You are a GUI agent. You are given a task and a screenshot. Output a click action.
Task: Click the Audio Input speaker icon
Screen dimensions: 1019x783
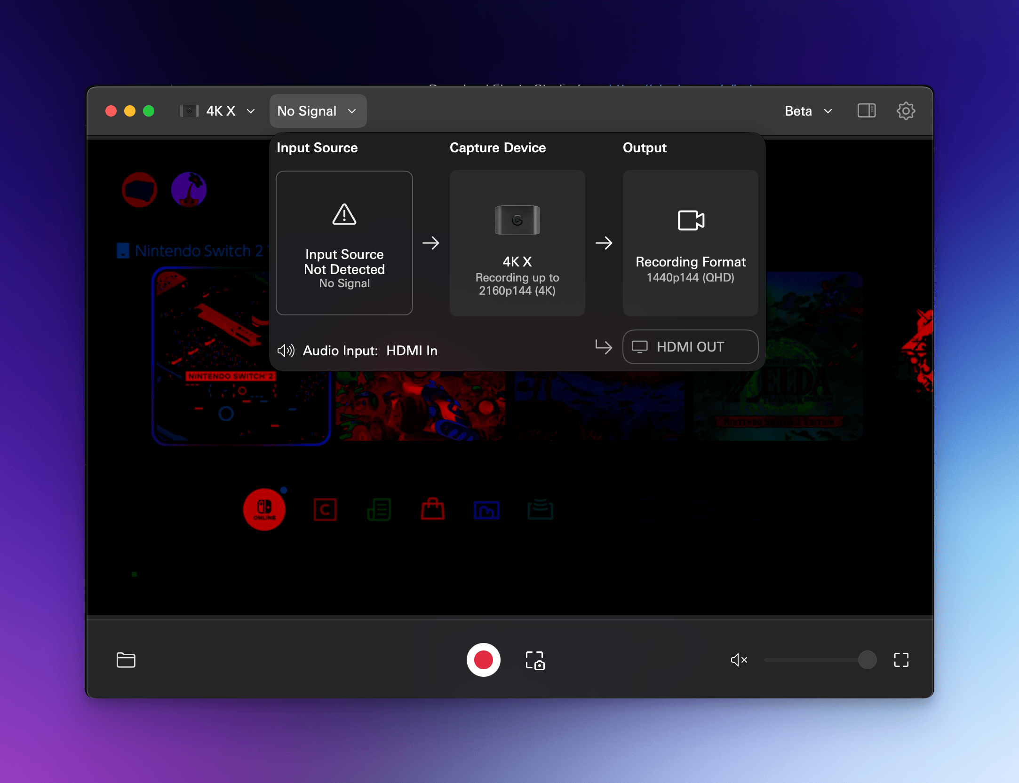click(x=286, y=351)
